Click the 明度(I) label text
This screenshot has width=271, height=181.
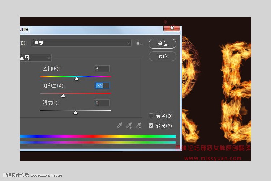pyautogui.click(x=51, y=102)
